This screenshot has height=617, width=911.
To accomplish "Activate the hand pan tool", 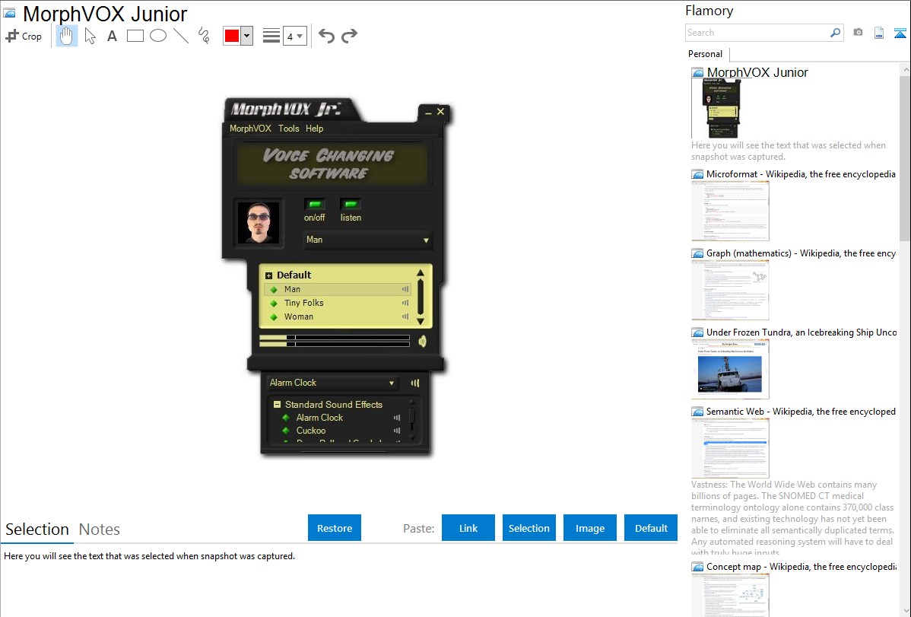I will tap(67, 36).
